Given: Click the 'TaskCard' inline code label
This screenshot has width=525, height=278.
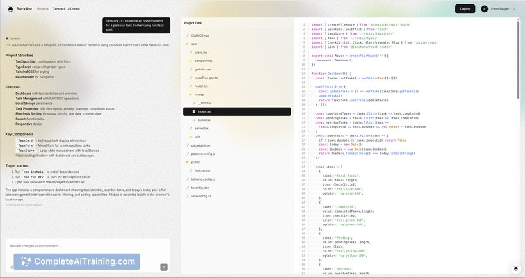Looking at the screenshot, I should click(x=26, y=140).
